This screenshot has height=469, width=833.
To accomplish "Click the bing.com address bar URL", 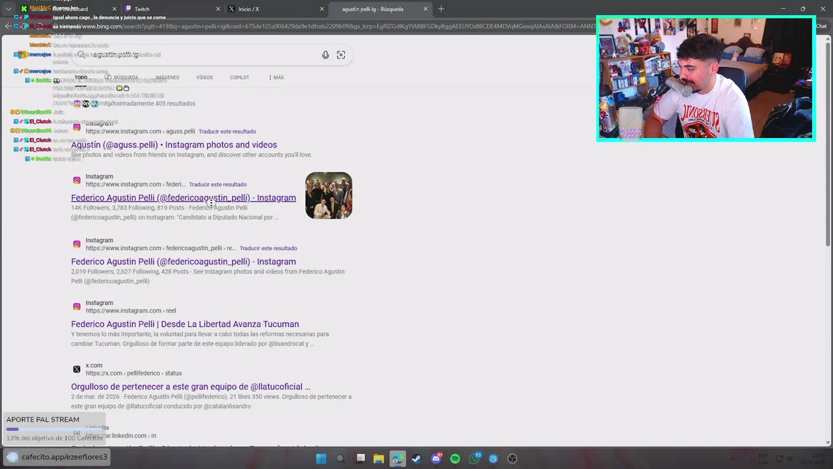I will coord(325,27).
